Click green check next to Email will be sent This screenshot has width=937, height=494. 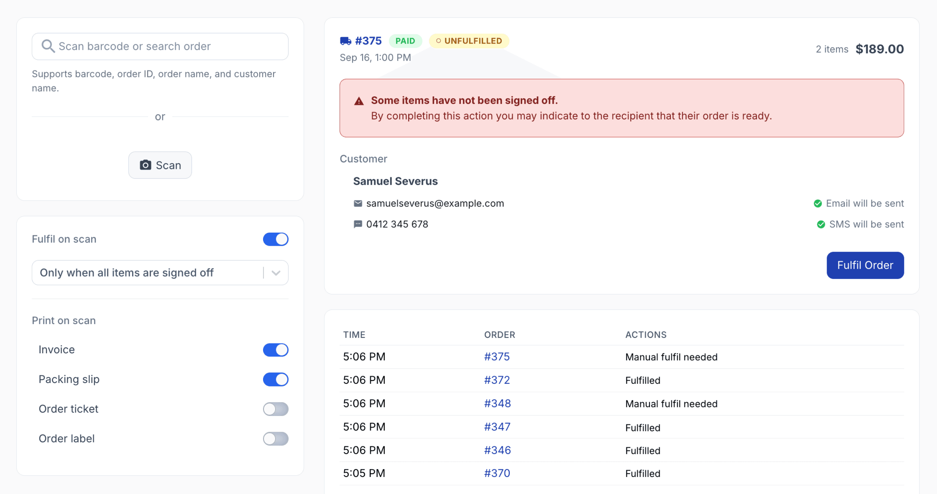pyautogui.click(x=818, y=203)
